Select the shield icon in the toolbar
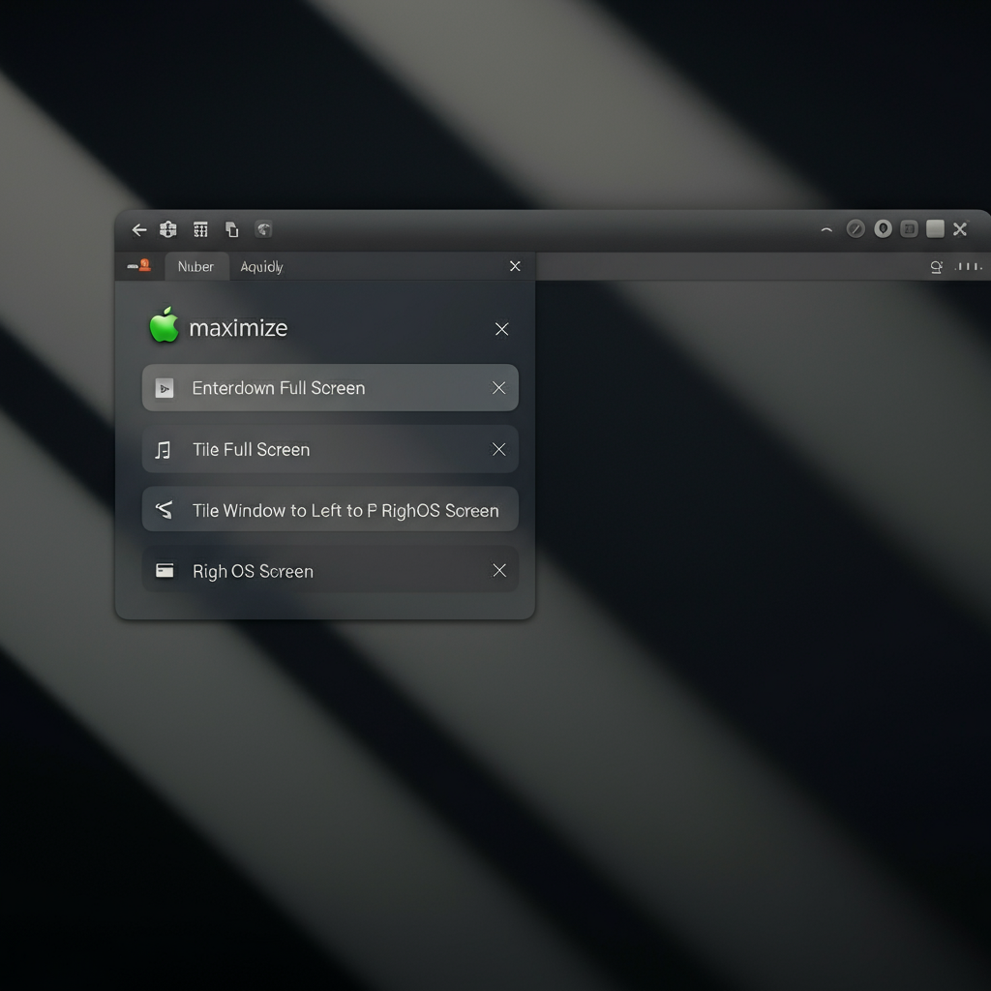This screenshot has height=991, width=991. coord(167,229)
